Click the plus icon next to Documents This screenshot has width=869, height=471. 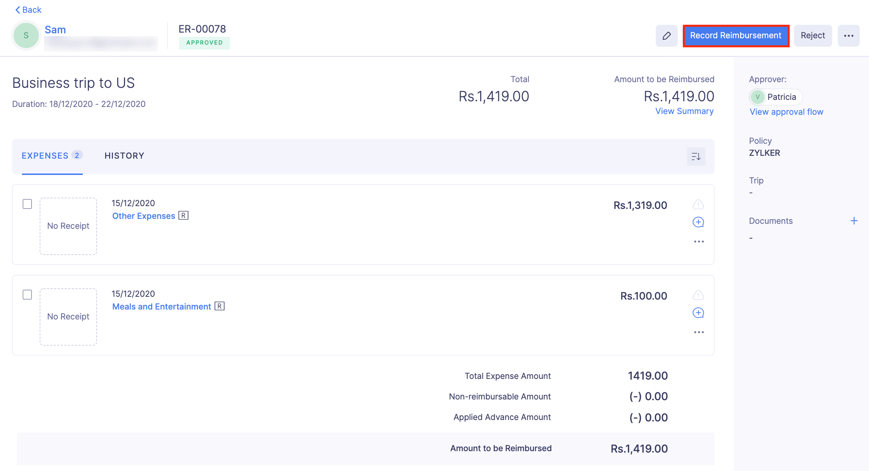click(x=854, y=220)
